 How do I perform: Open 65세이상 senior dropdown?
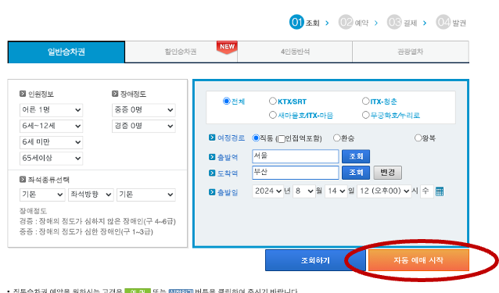point(52,158)
